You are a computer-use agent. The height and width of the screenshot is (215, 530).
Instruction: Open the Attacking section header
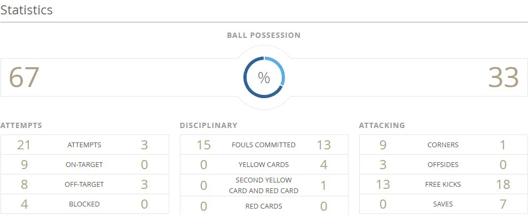coord(382,125)
